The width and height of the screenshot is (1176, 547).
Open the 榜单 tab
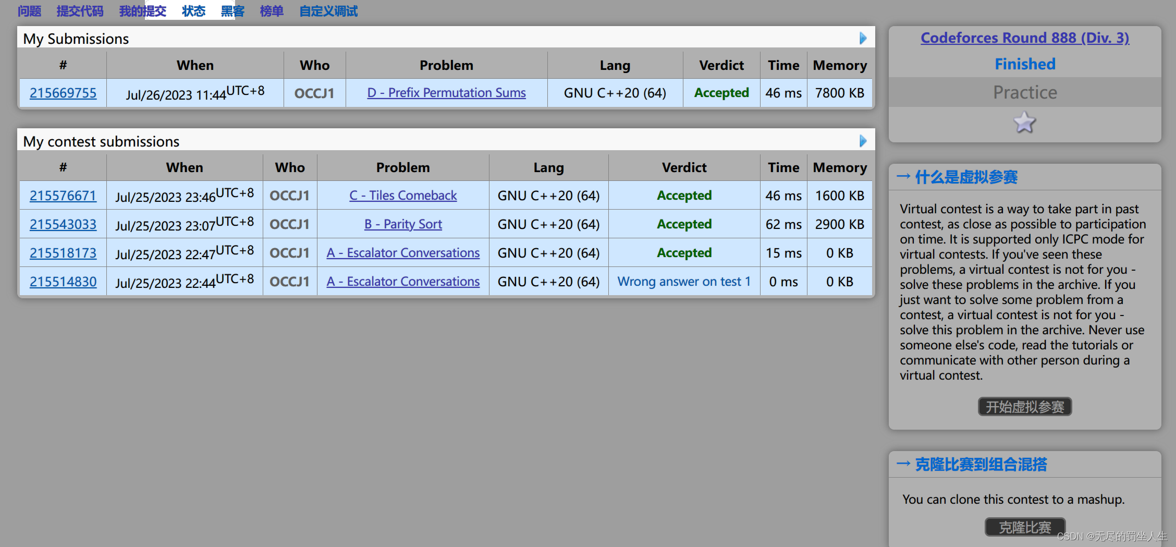click(272, 11)
